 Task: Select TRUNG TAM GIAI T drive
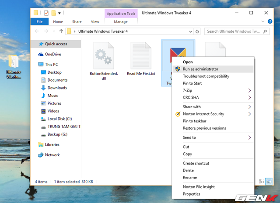click(64, 126)
